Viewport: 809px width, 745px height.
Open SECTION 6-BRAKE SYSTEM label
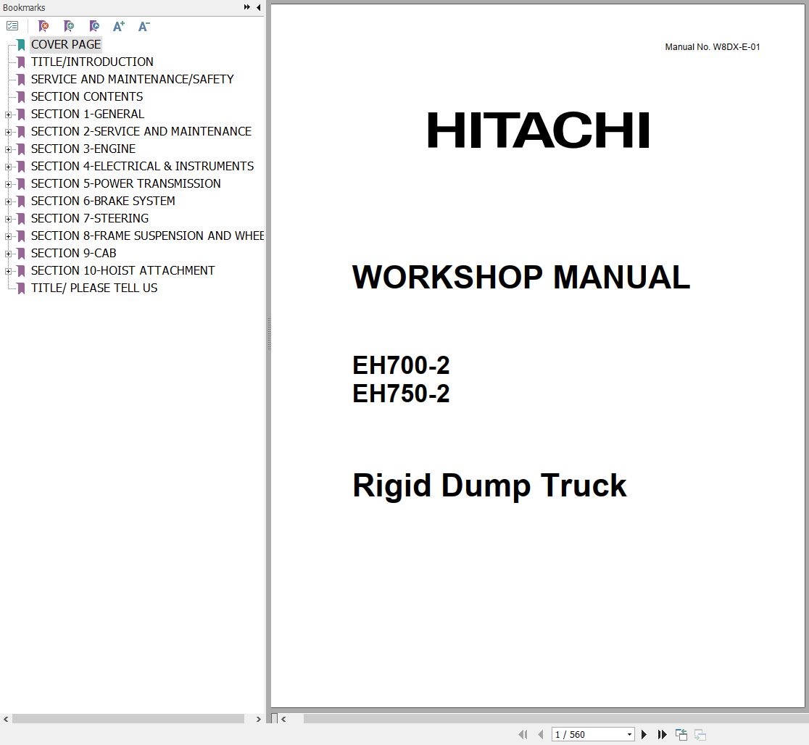tap(103, 201)
